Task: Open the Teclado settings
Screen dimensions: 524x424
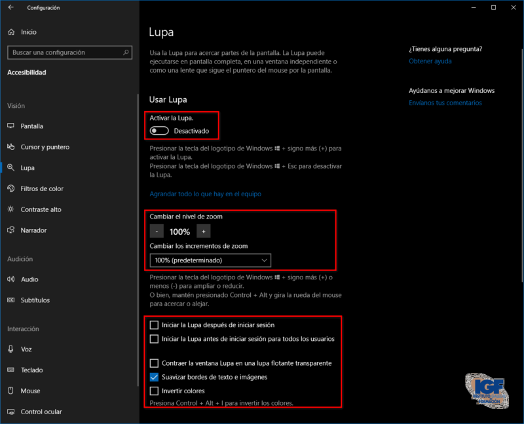Action: 37,370
